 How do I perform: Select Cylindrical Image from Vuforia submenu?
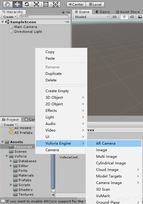(114, 163)
